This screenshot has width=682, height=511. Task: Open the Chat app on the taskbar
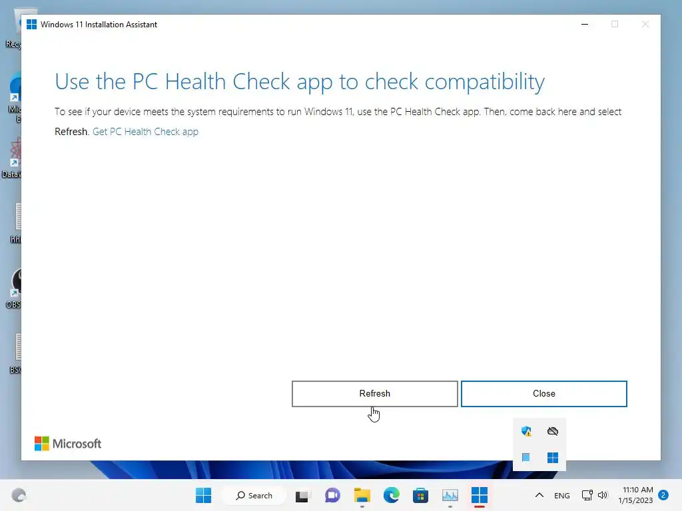333,495
